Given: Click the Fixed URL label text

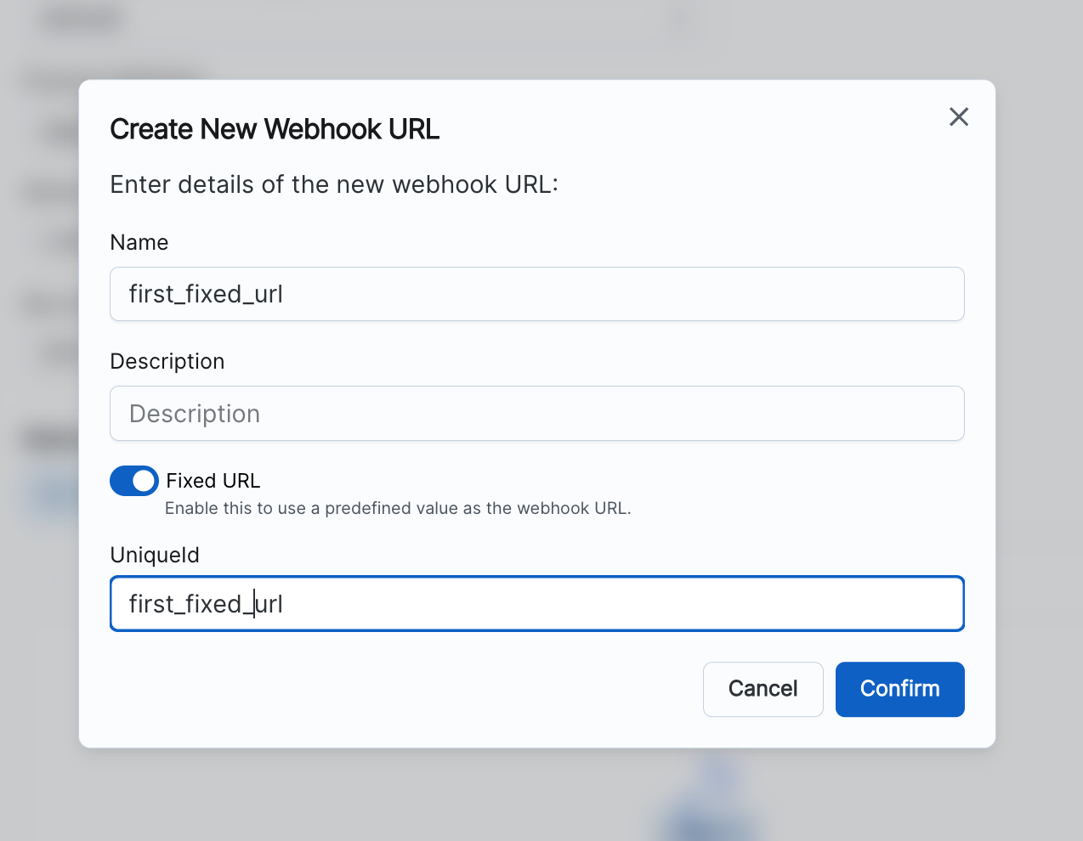Looking at the screenshot, I should pyautogui.click(x=213, y=481).
